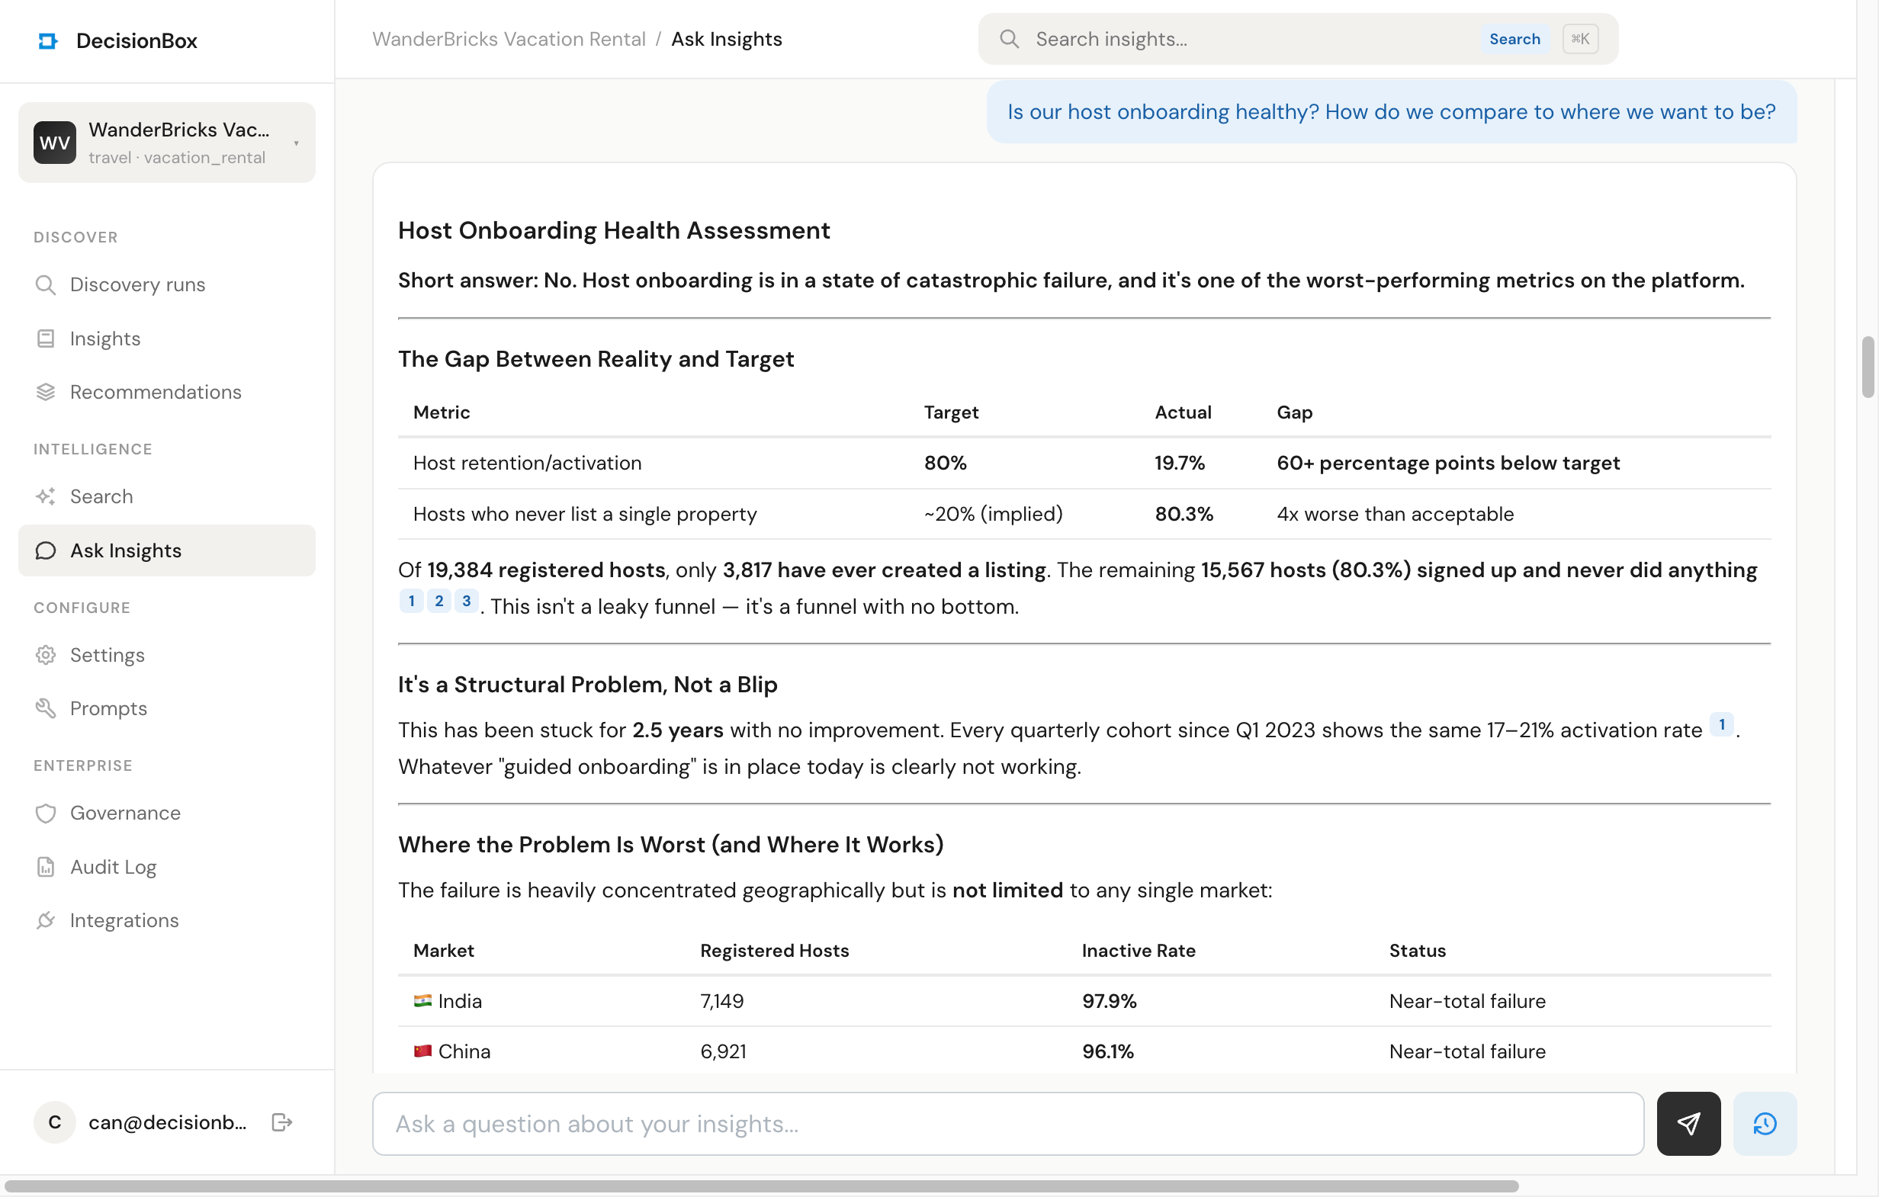This screenshot has width=1879, height=1197.
Task: Click the user question bubble about host onboarding
Action: pos(1391,111)
